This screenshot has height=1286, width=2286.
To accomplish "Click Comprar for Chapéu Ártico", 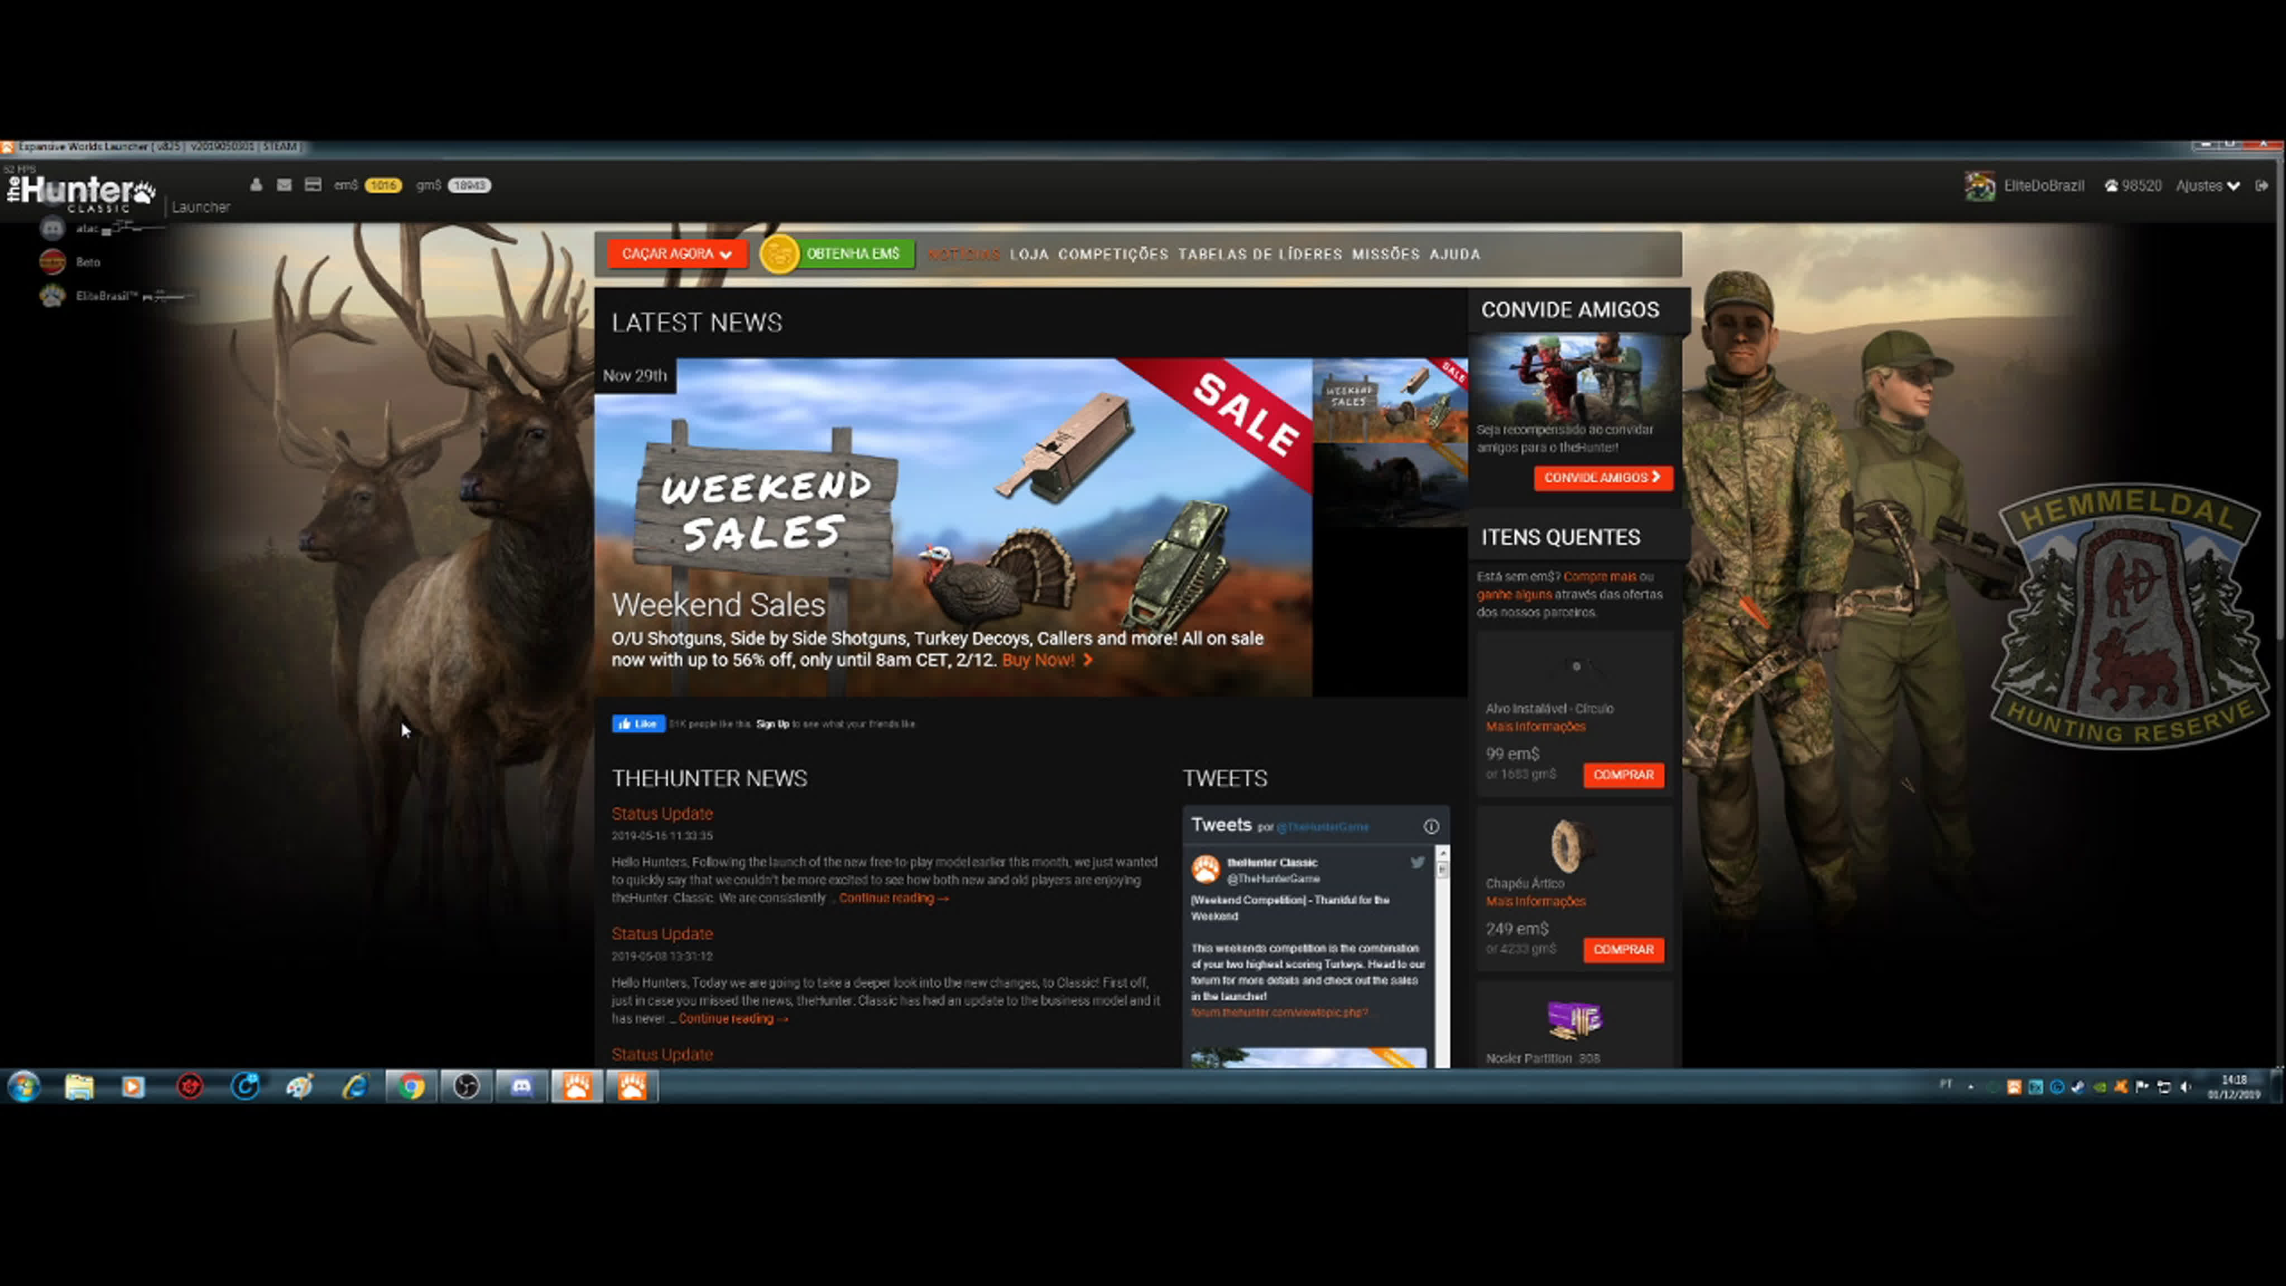I will pyautogui.click(x=1623, y=949).
